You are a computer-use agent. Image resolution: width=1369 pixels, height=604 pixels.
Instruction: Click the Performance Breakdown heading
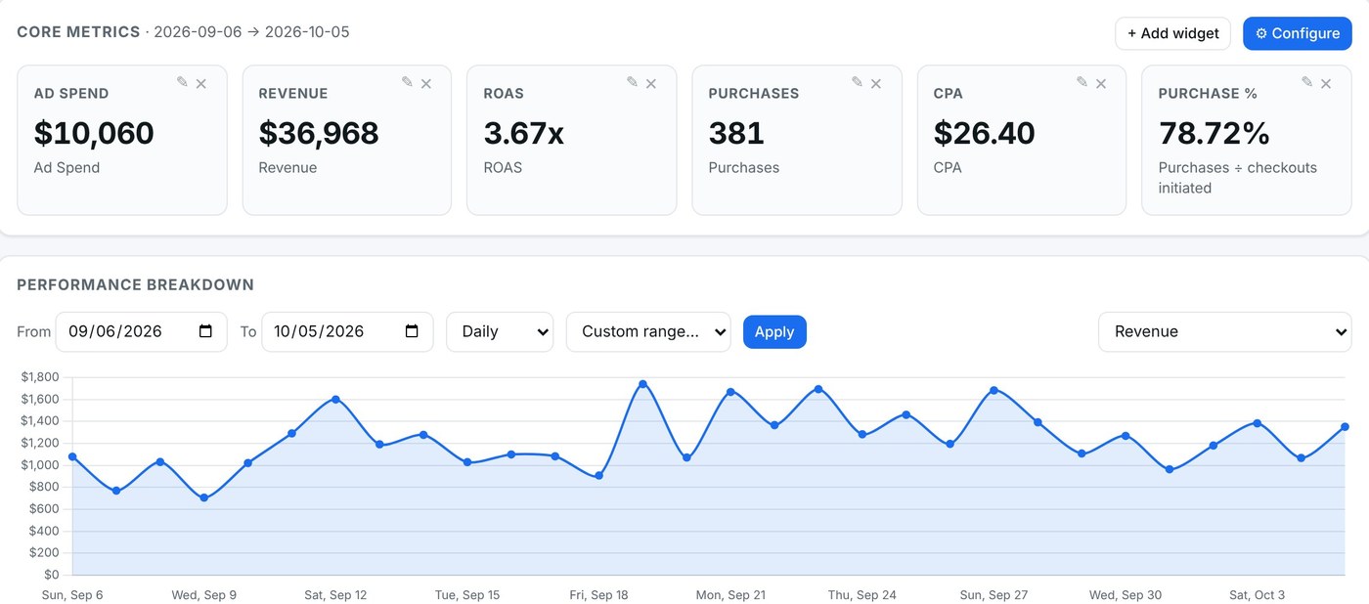tap(135, 285)
